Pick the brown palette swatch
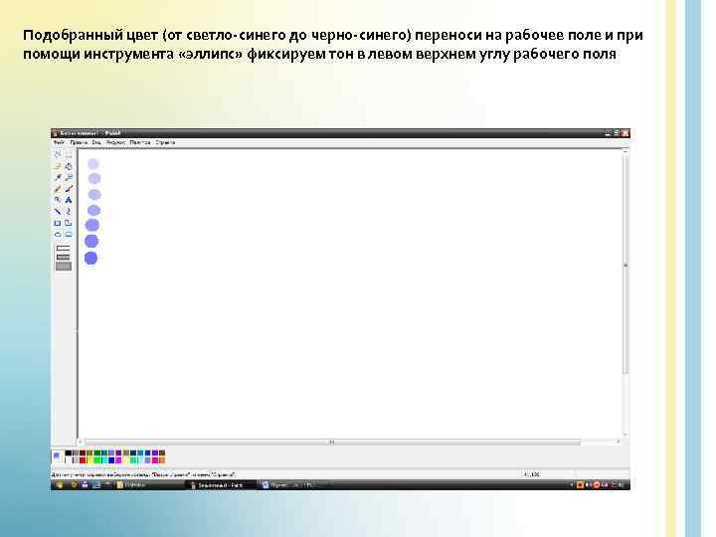 162,453
